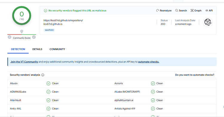This screenshot has width=224, height=117.
Task: Click the circular reanalyze arrow icon
Action: 158,10
